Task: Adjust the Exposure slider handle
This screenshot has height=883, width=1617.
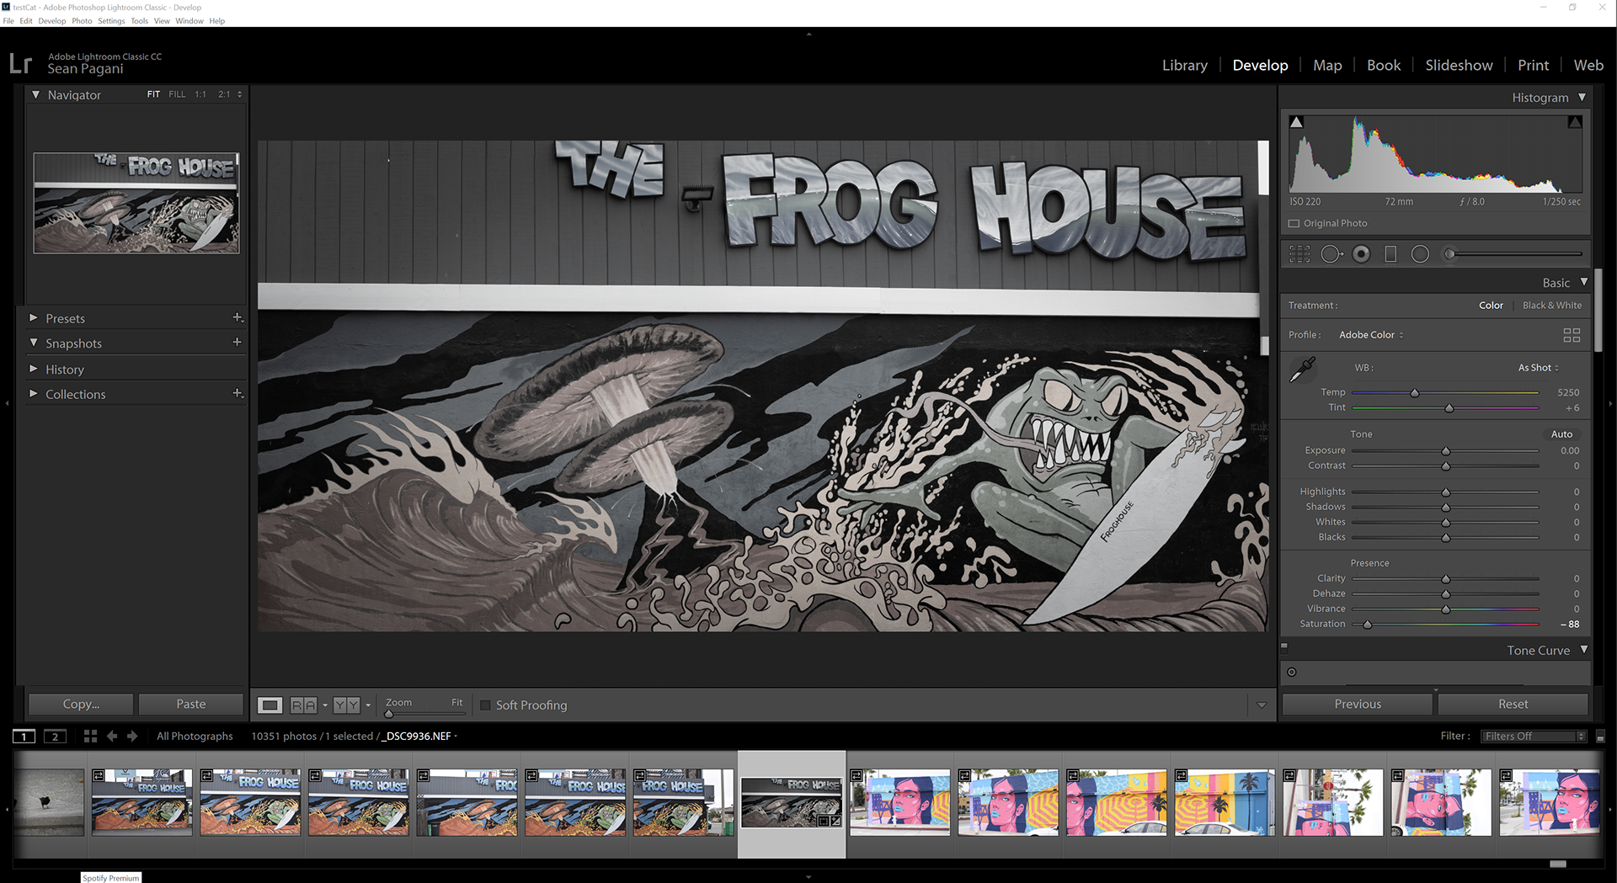Action: click(x=1446, y=451)
